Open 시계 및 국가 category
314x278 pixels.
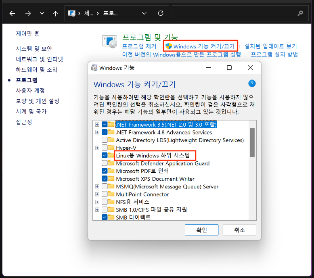pyautogui.click(x=31, y=111)
